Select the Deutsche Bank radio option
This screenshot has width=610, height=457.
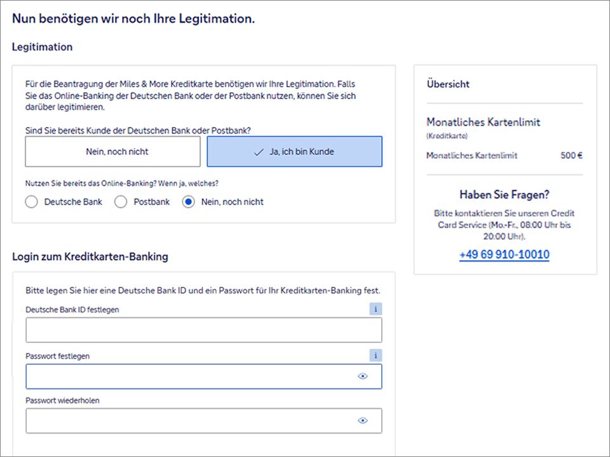point(31,202)
